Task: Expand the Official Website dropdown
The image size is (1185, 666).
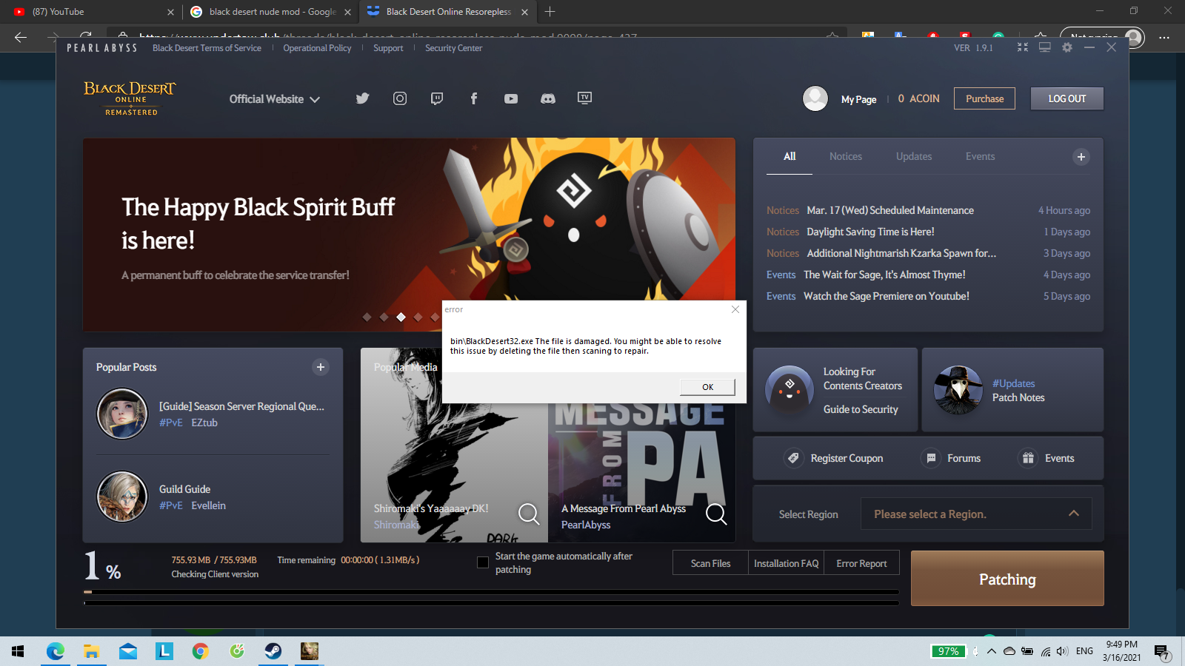Action: 274,99
